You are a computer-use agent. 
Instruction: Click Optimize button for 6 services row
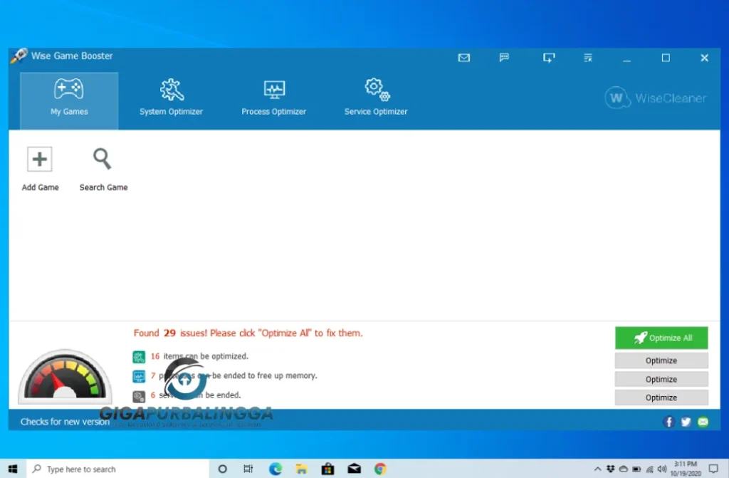click(x=661, y=398)
